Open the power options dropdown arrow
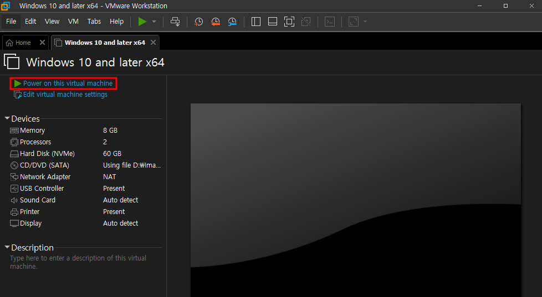 pyautogui.click(x=154, y=22)
